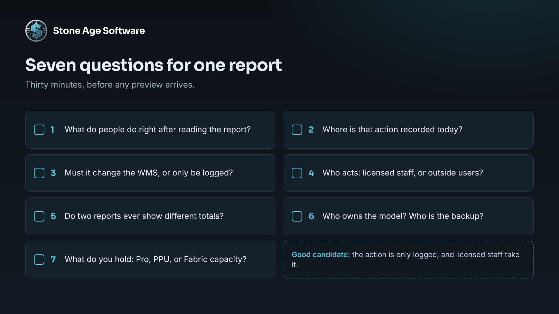Click the number 6 in the model owner card
The image size is (559, 314).
coord(311,216)
